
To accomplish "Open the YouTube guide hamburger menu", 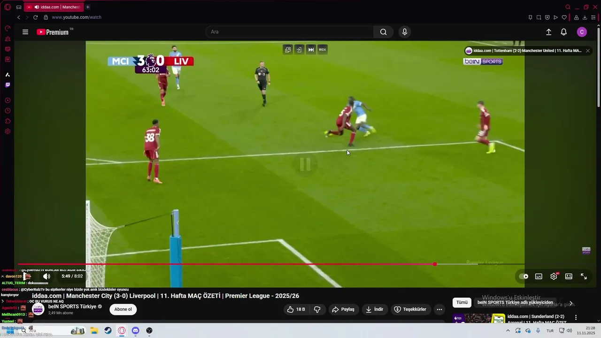I will [25, 32].
